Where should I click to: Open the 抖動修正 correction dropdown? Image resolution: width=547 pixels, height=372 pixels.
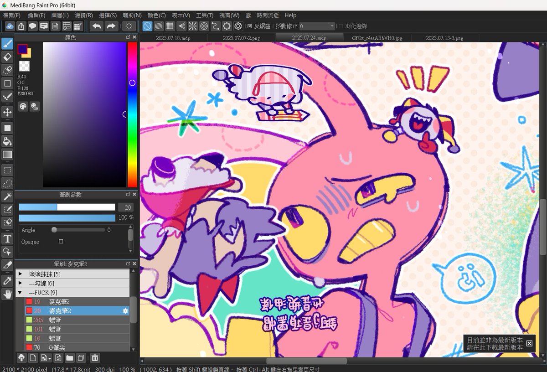(317, 26)
